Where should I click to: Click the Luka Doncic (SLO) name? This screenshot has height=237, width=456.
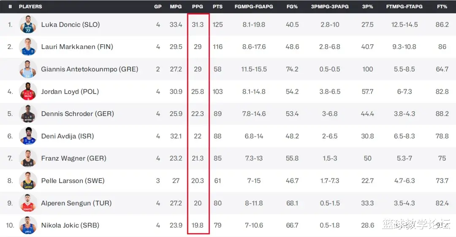[71, 25]
